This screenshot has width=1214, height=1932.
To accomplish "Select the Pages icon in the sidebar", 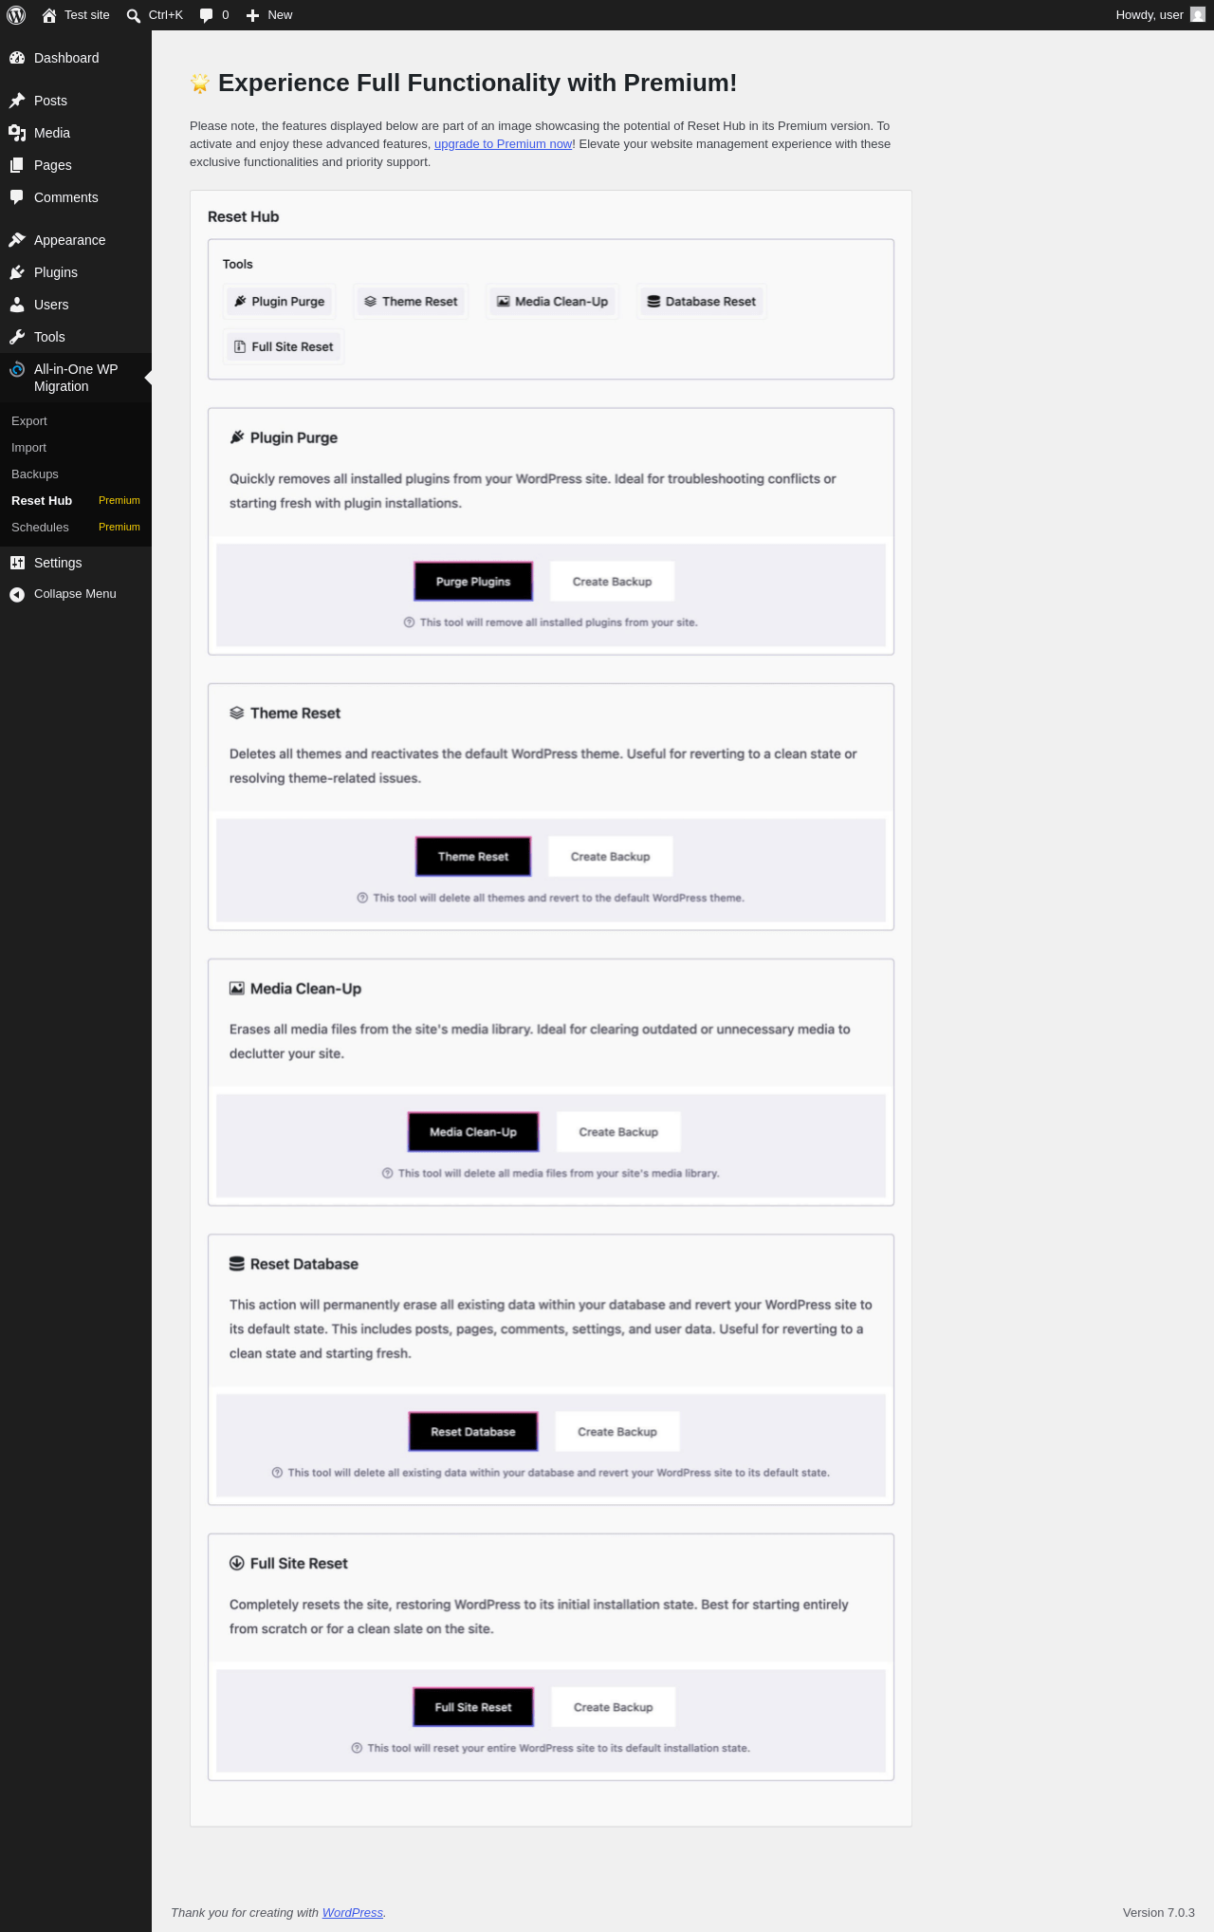I will click(17, 165).
